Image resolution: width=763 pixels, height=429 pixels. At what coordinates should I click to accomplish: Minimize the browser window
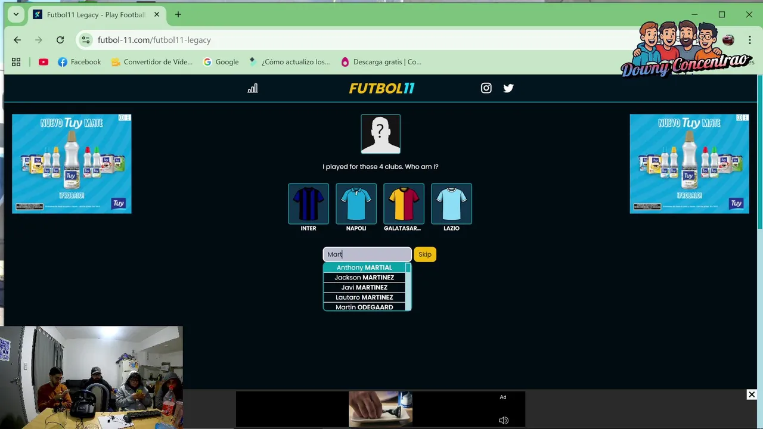694,14
